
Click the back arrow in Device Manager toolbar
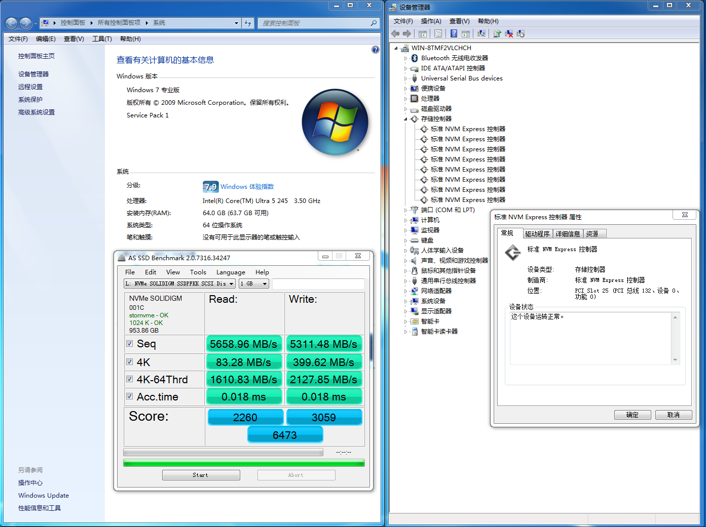coord(395,33)
